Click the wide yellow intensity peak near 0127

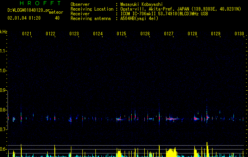(x=171, y=152)
